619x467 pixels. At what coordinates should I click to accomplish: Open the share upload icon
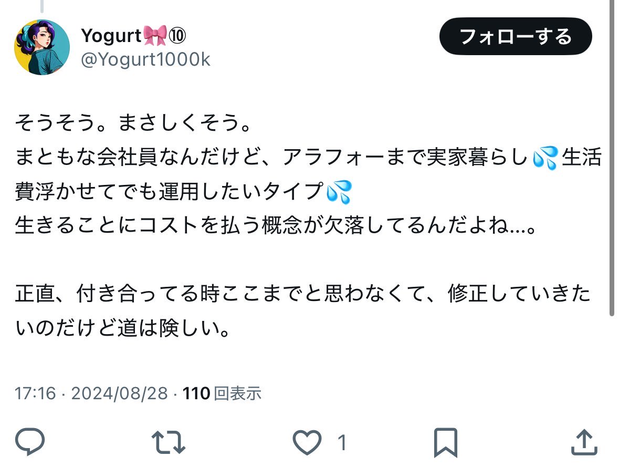(584, 442)
